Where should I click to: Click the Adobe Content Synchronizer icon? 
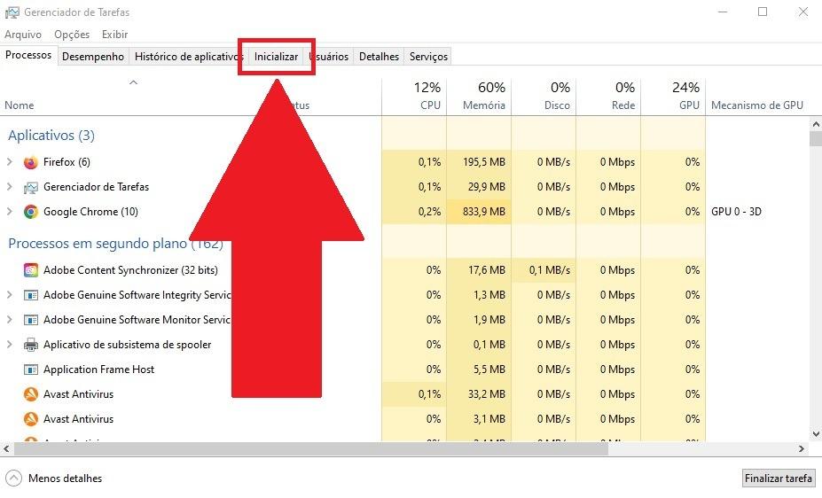[31, 270]
